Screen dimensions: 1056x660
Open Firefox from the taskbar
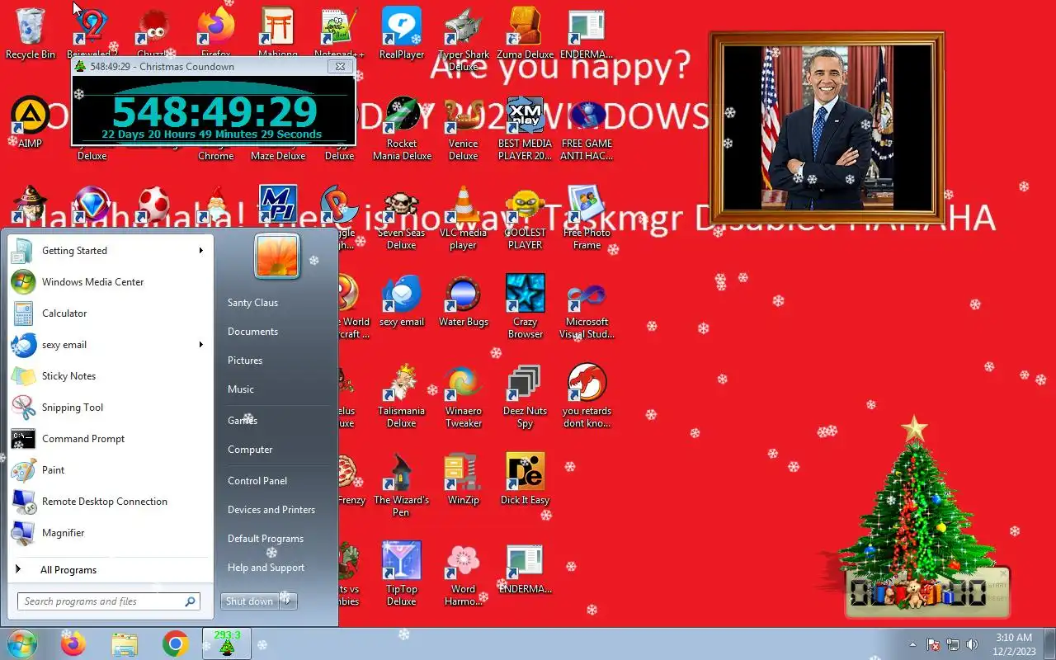point(73,643)
